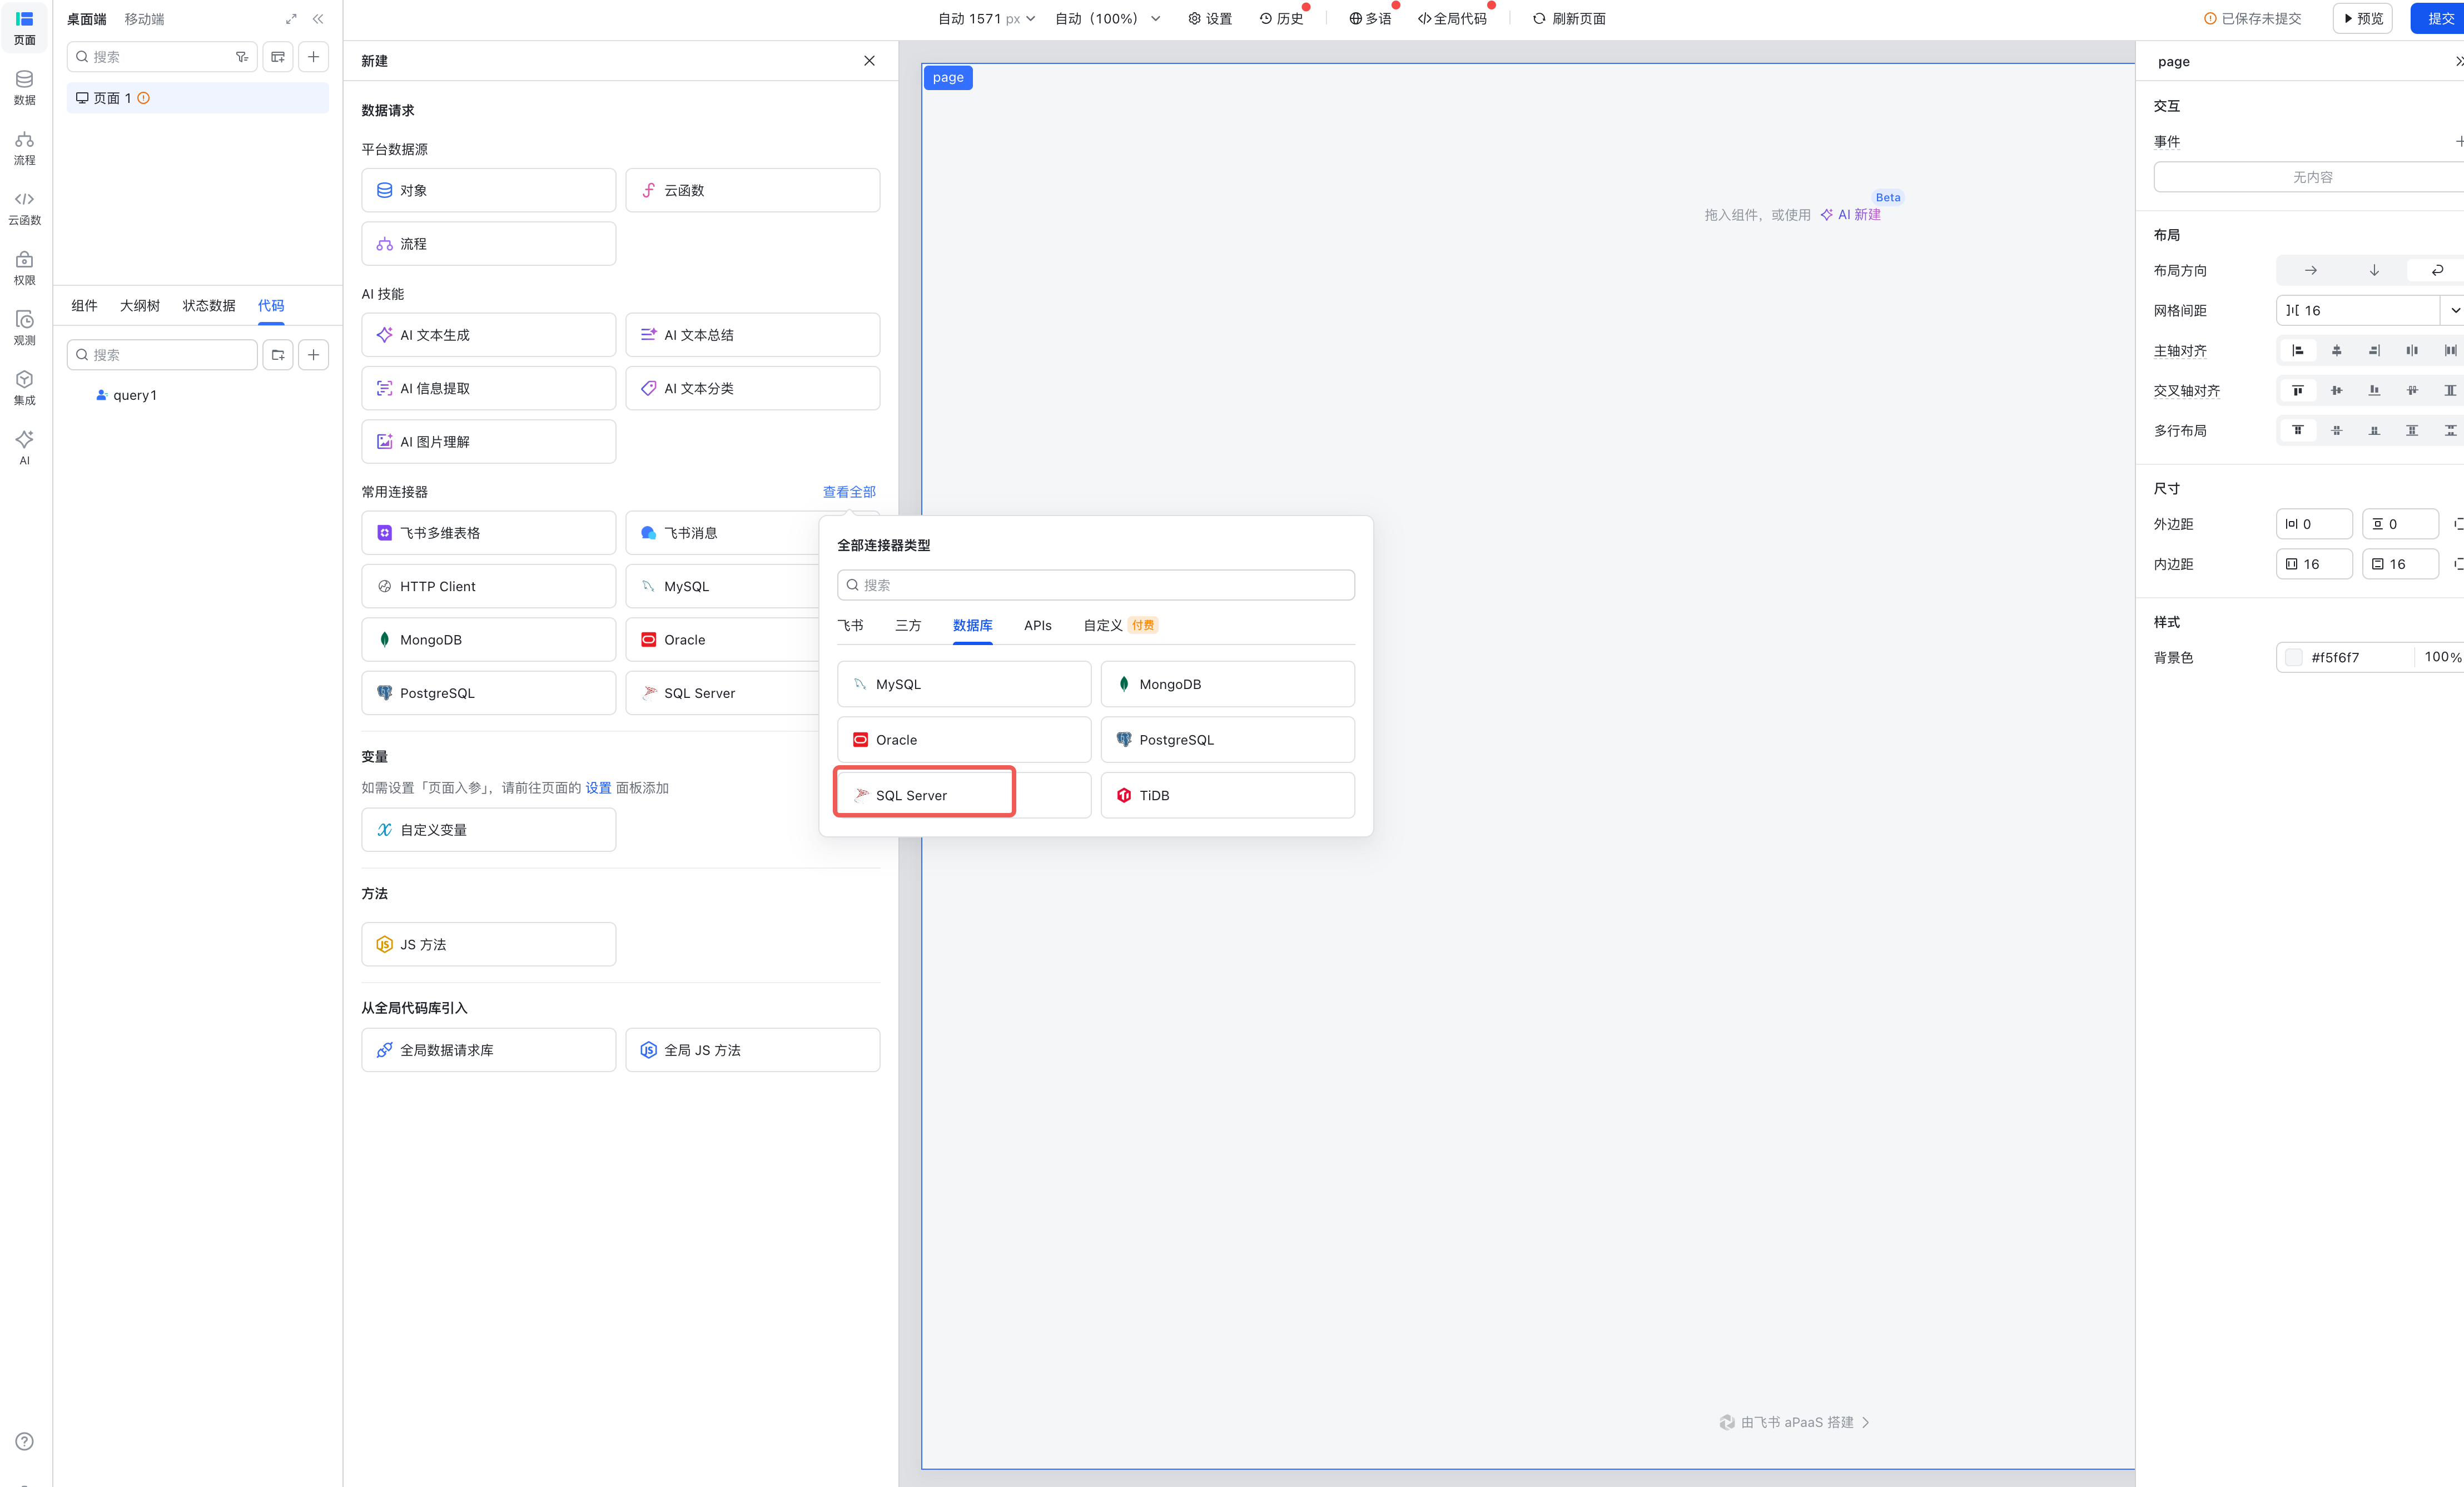Click the 背景色 color swatch
The image size is (2464, 1487).
coord(2294,657)
